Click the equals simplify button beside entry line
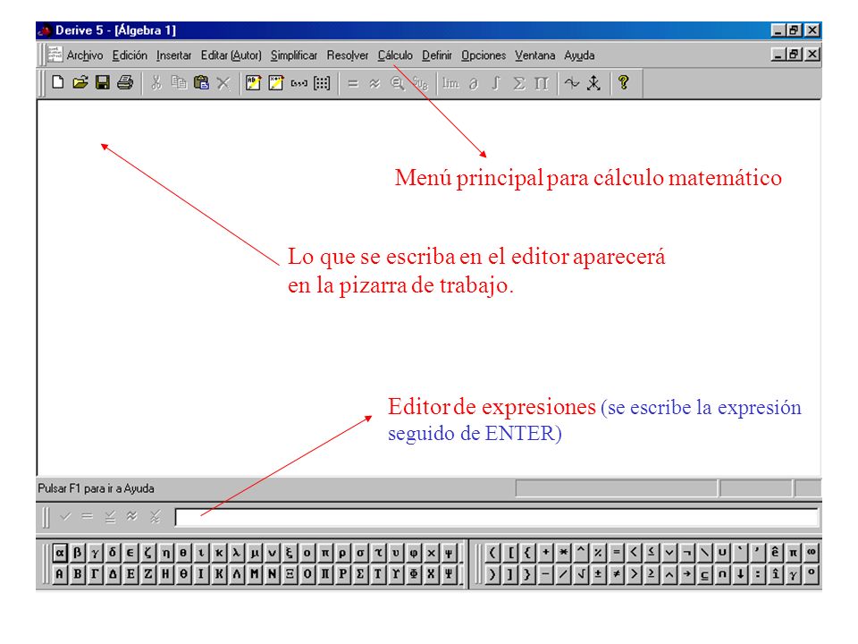The width and height of the screenshot is (858, 644). (x=88, y=516)
